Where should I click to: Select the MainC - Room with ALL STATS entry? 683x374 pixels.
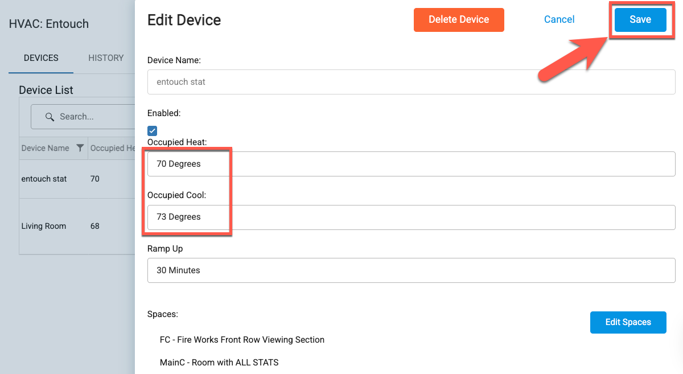219,362
